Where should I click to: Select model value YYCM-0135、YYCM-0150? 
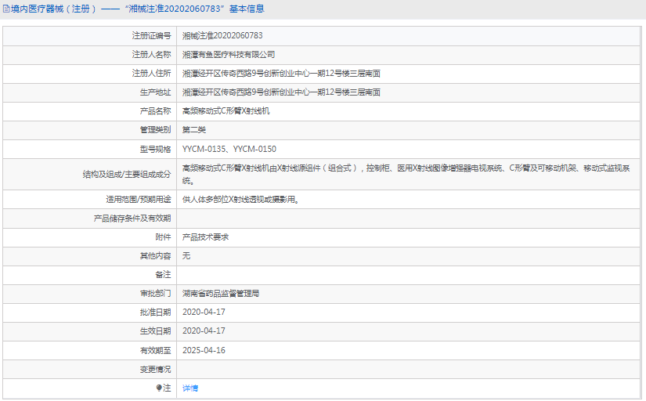coord(229,149)
